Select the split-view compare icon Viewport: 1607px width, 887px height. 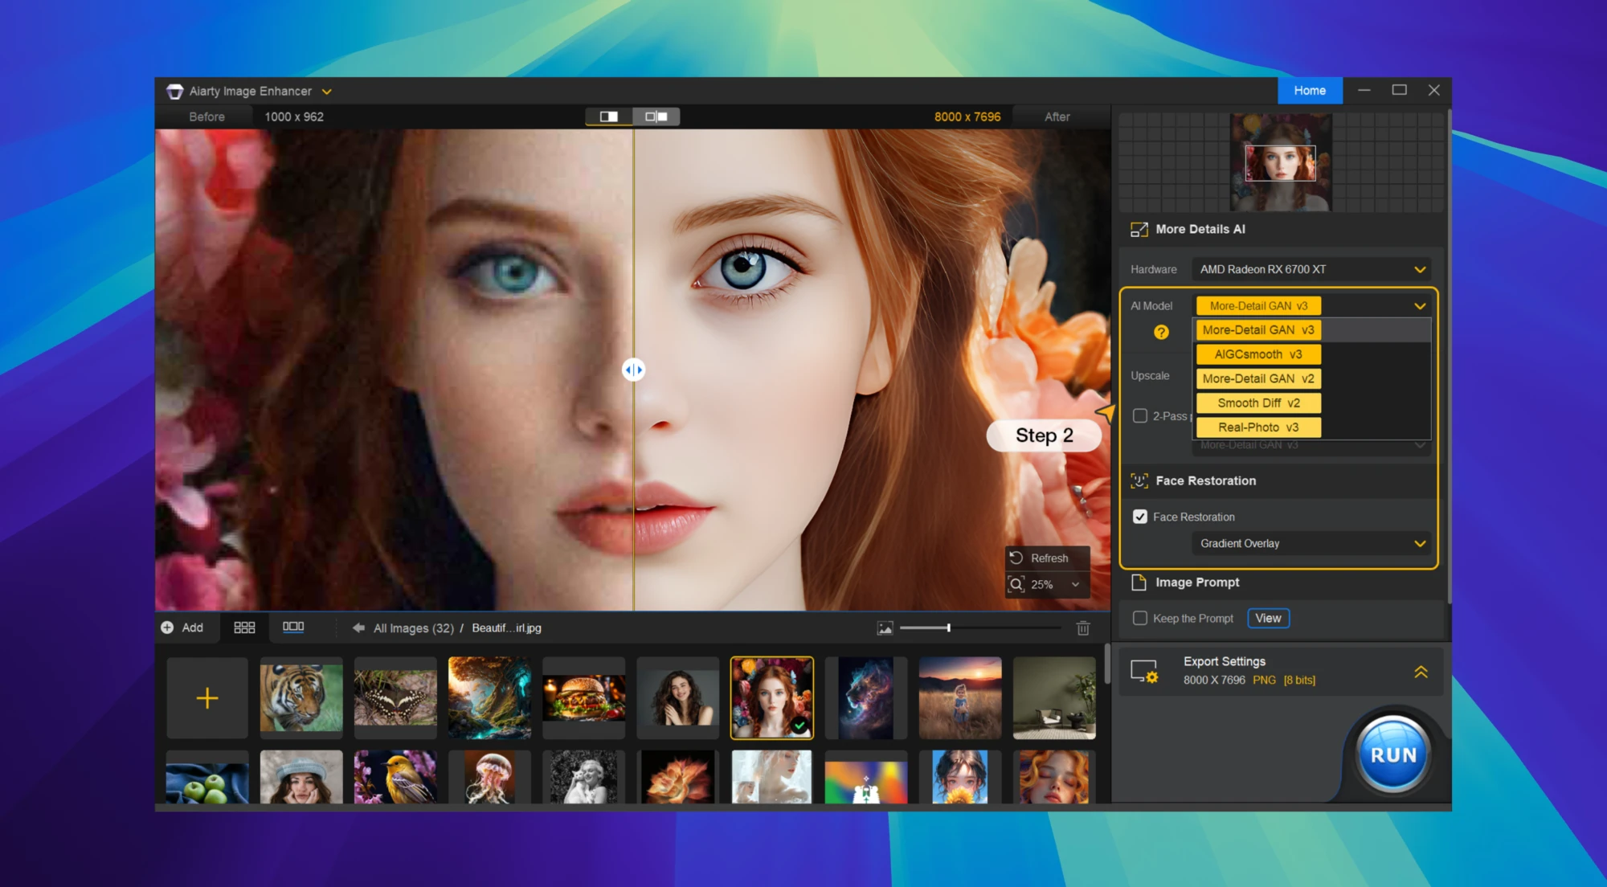(x=609, y=116)
